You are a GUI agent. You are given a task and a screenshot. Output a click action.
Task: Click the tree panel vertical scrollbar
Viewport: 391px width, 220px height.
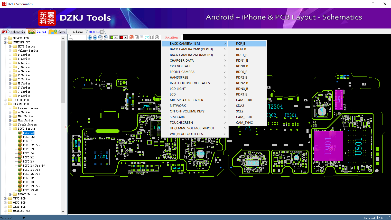pyautogui.click(x=63, y=125)
